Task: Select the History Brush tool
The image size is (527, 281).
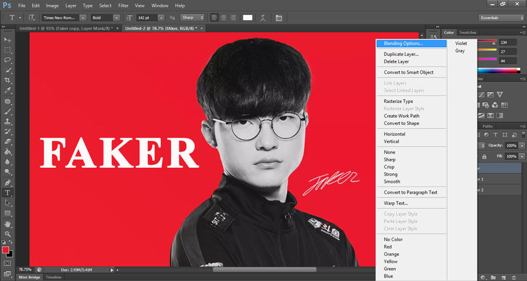Action: coord(7,132)
